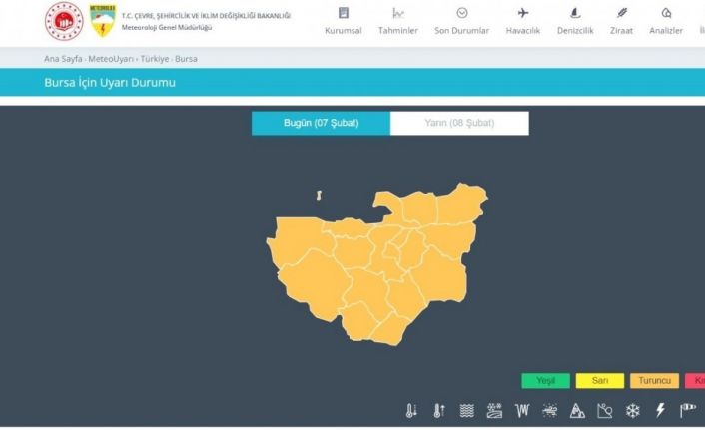Open the Tahminler menu
Screen dimensions: 705x430
(398, 21)
